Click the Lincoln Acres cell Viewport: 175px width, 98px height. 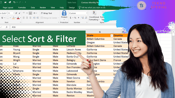click(76, 50)
